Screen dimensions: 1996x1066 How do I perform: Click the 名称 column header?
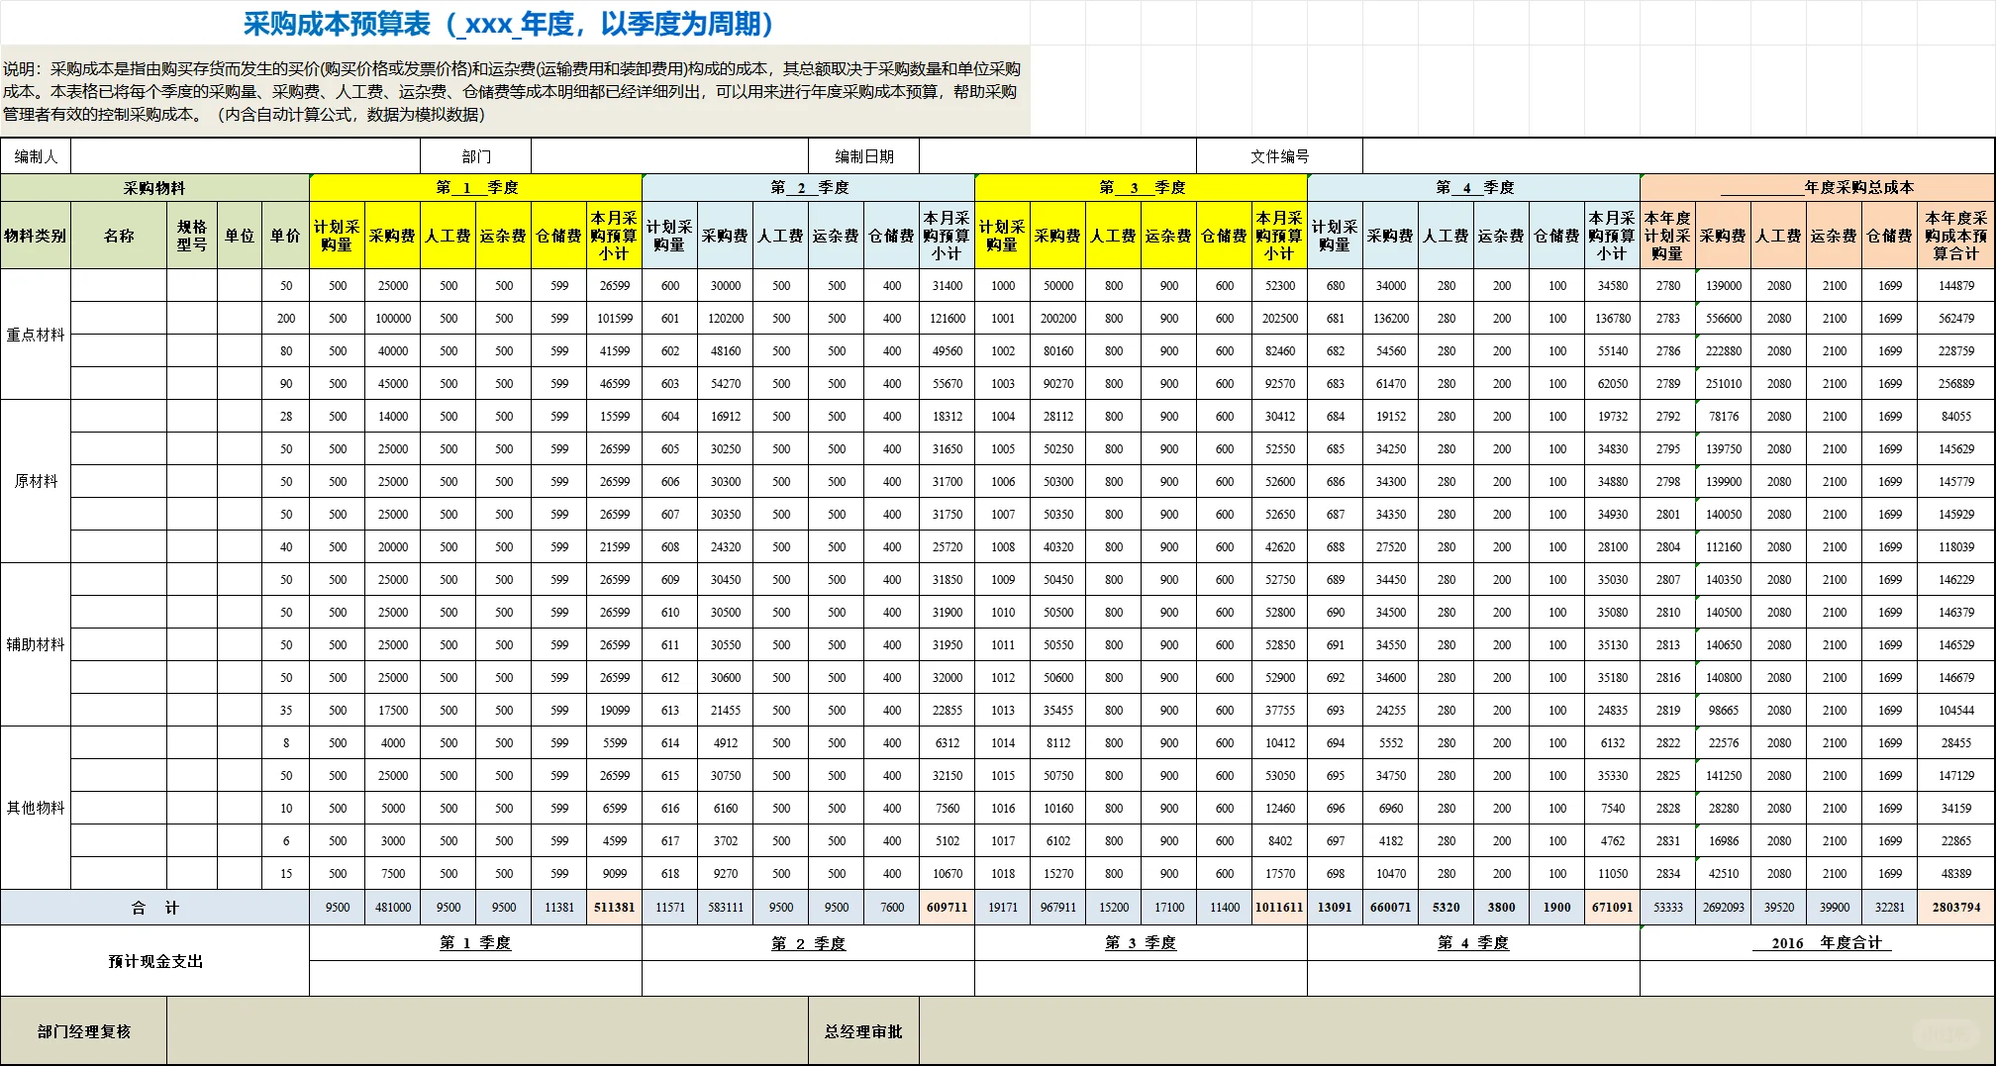tap(119, 236)
